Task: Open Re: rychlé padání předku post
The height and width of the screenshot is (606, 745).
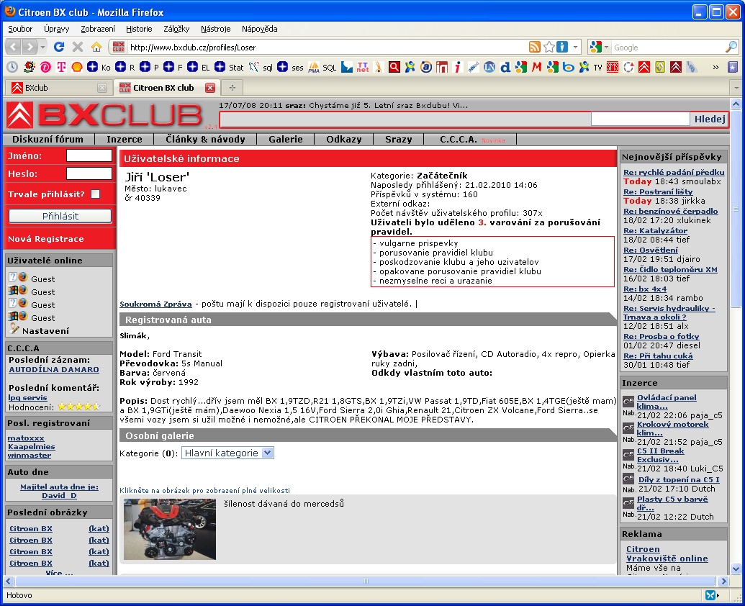Action: coord(674,173)
